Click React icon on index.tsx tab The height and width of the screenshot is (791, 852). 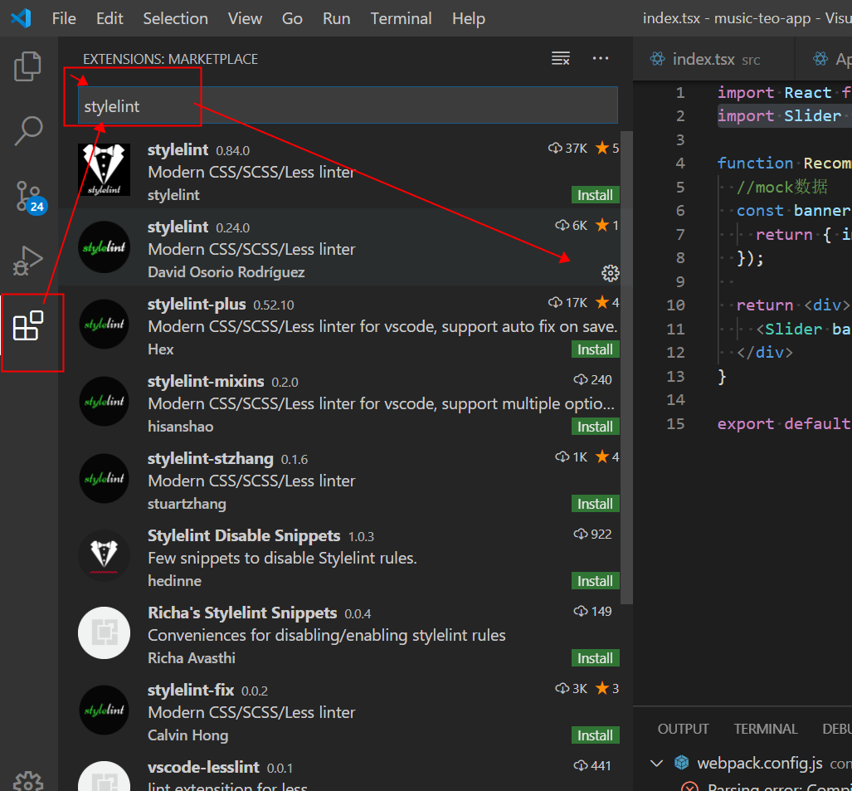658,59
